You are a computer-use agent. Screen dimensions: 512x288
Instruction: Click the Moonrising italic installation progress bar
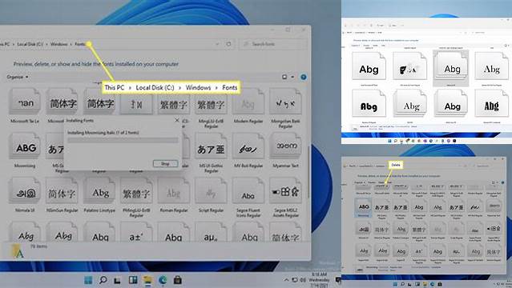pos(123,140)
